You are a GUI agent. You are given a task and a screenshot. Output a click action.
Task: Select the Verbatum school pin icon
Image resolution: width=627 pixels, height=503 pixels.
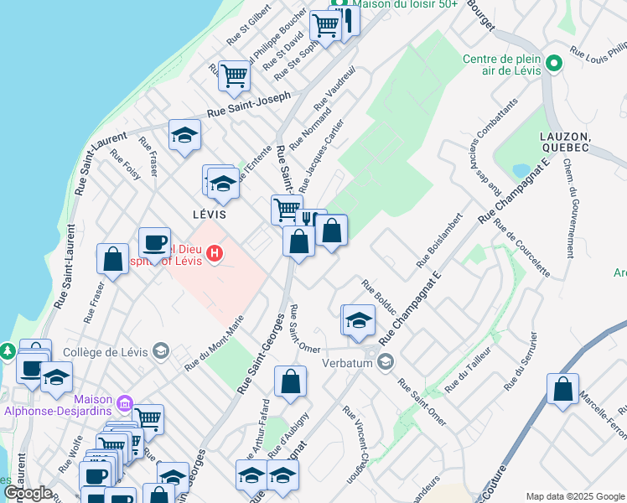pos(386,362)
